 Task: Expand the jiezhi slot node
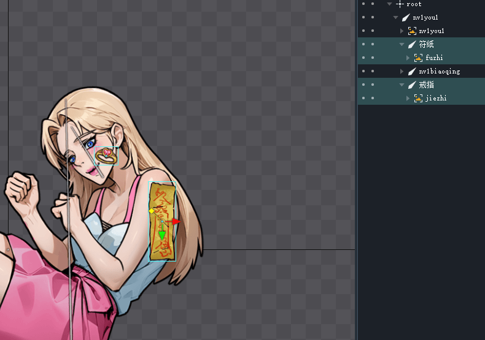(408, 99)
